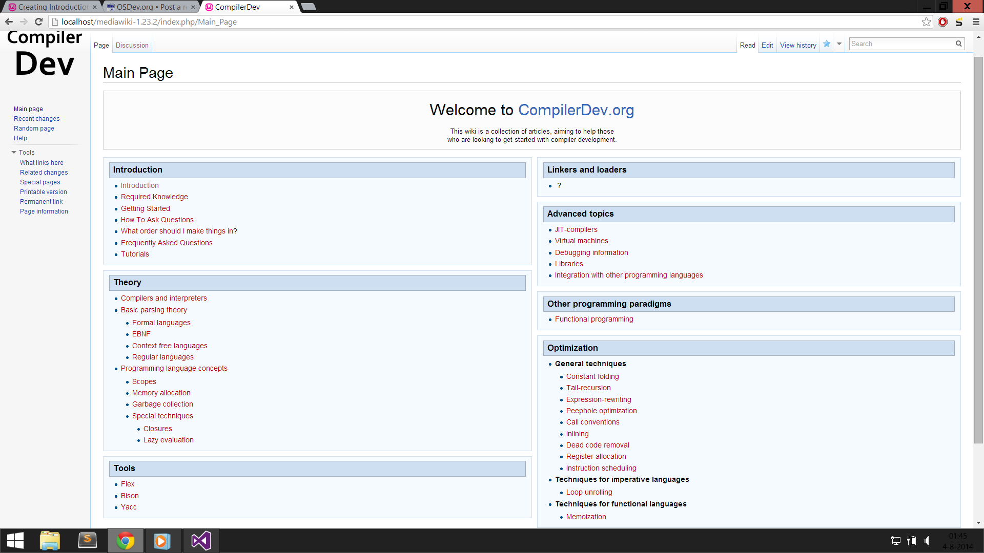Open the Register allocation link
The image size is (984, 553).
(x=596, y=456)
